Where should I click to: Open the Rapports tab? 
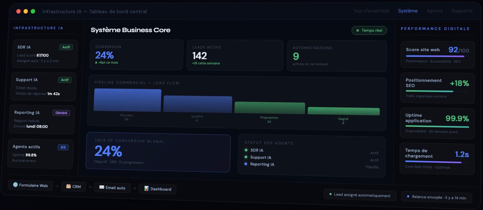[462, 11]
